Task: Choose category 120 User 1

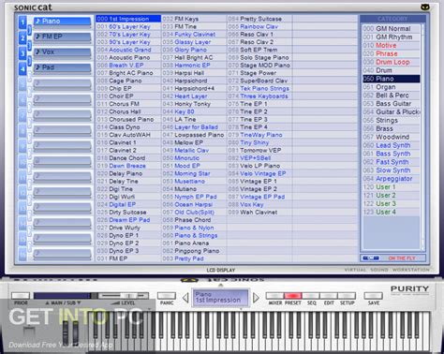Action: click(392, 187)
